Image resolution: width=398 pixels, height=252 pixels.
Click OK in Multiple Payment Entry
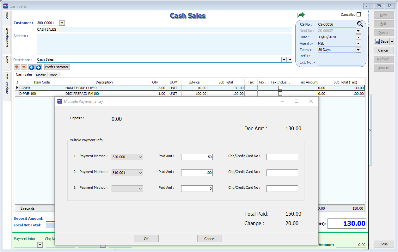146,239
